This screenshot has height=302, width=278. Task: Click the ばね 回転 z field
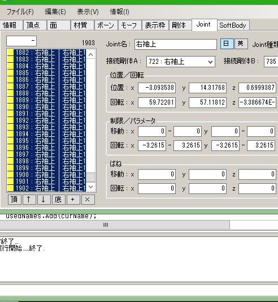coord(258,188)
